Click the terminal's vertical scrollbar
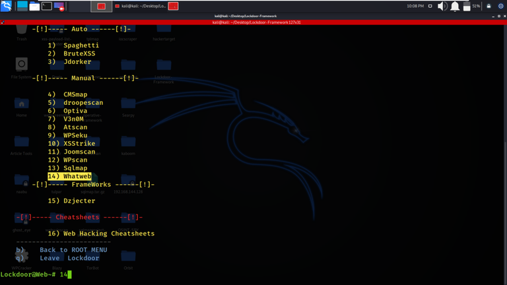The width and height of the screenshot is (507, 285). pos(505,154)
